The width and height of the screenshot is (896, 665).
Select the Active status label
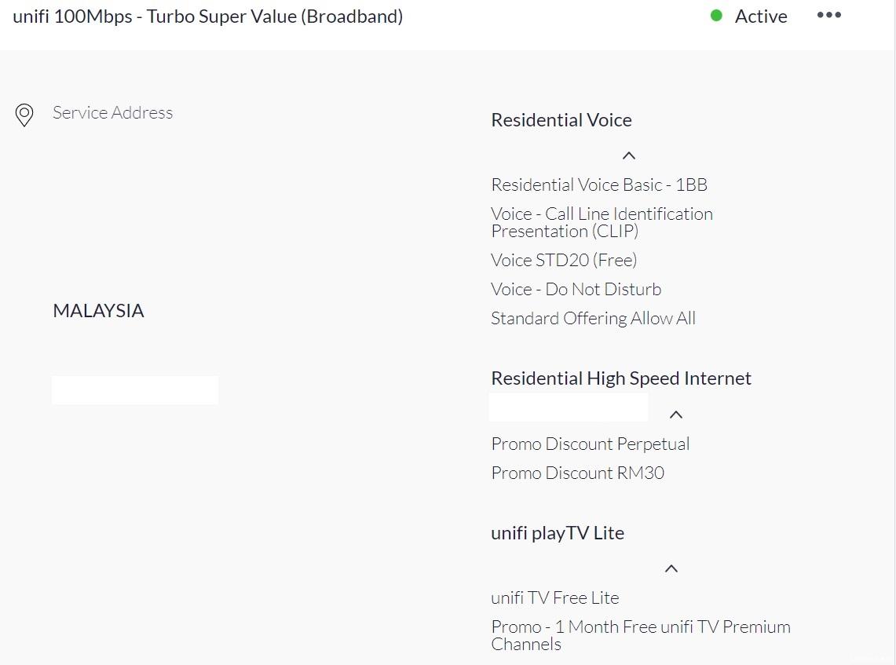(x=760, y=16)
